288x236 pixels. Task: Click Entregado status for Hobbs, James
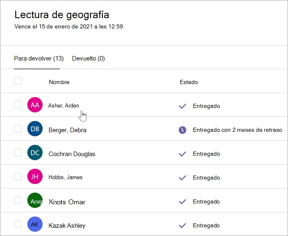(x=207, y=178)
